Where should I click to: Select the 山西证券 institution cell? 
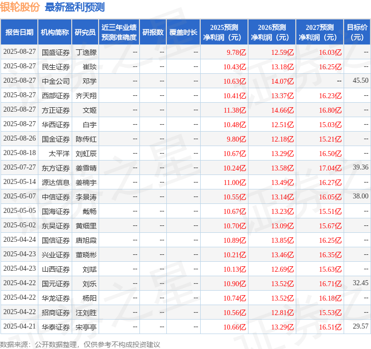click(x=56, y=269)
